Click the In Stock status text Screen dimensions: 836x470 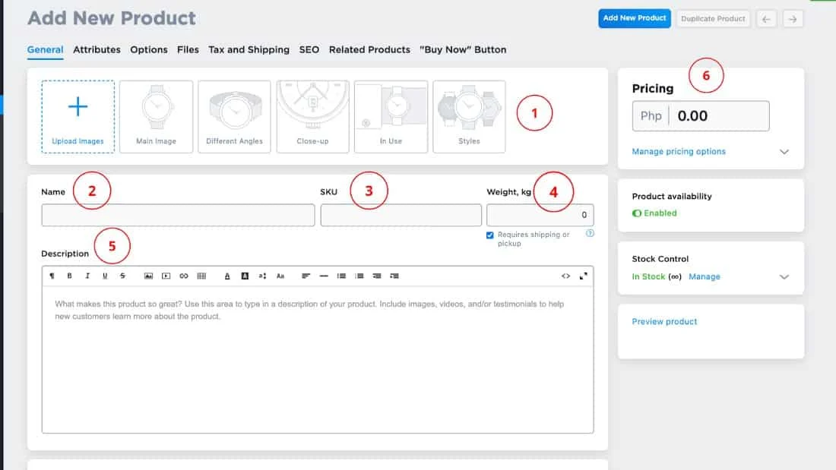tap(648, 276)
